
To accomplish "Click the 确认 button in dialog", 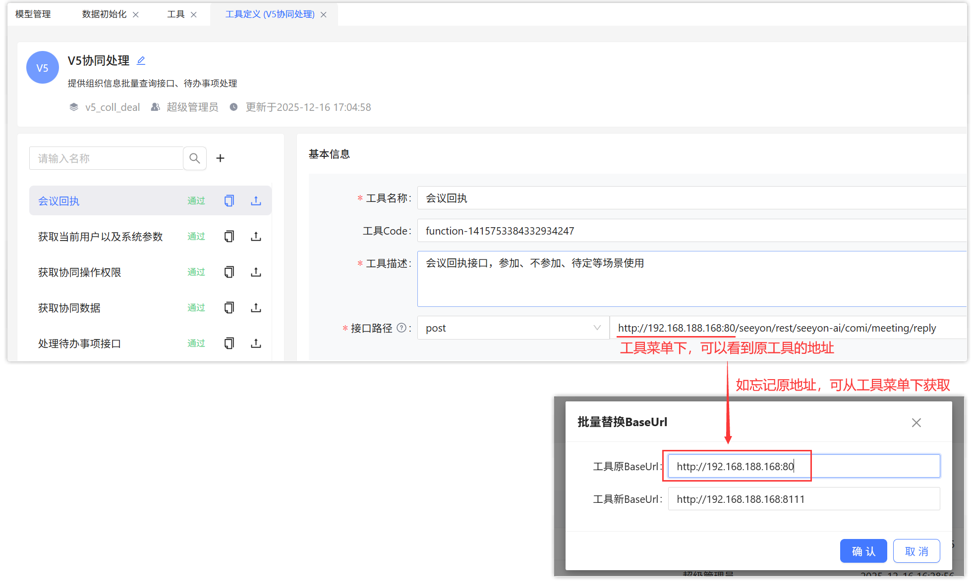I will (x=863, y=551).
